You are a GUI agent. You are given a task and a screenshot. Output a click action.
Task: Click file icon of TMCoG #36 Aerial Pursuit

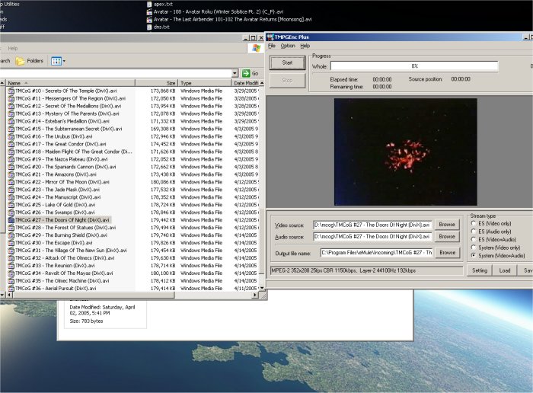click(10, 289)
